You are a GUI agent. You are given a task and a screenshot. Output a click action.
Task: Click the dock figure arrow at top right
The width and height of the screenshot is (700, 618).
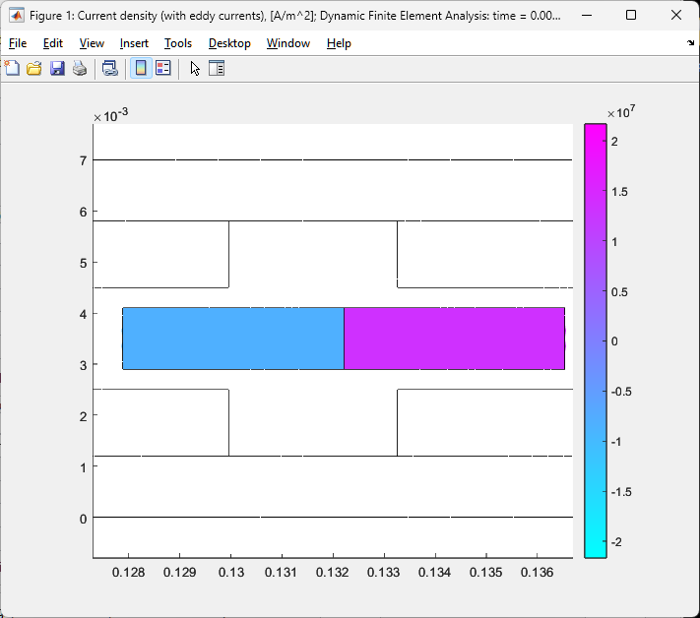tap(690, 43)
